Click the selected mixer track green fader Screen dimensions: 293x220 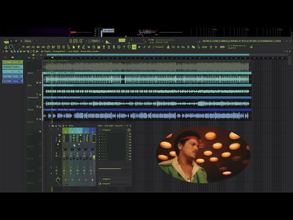[x=94, y=157]
